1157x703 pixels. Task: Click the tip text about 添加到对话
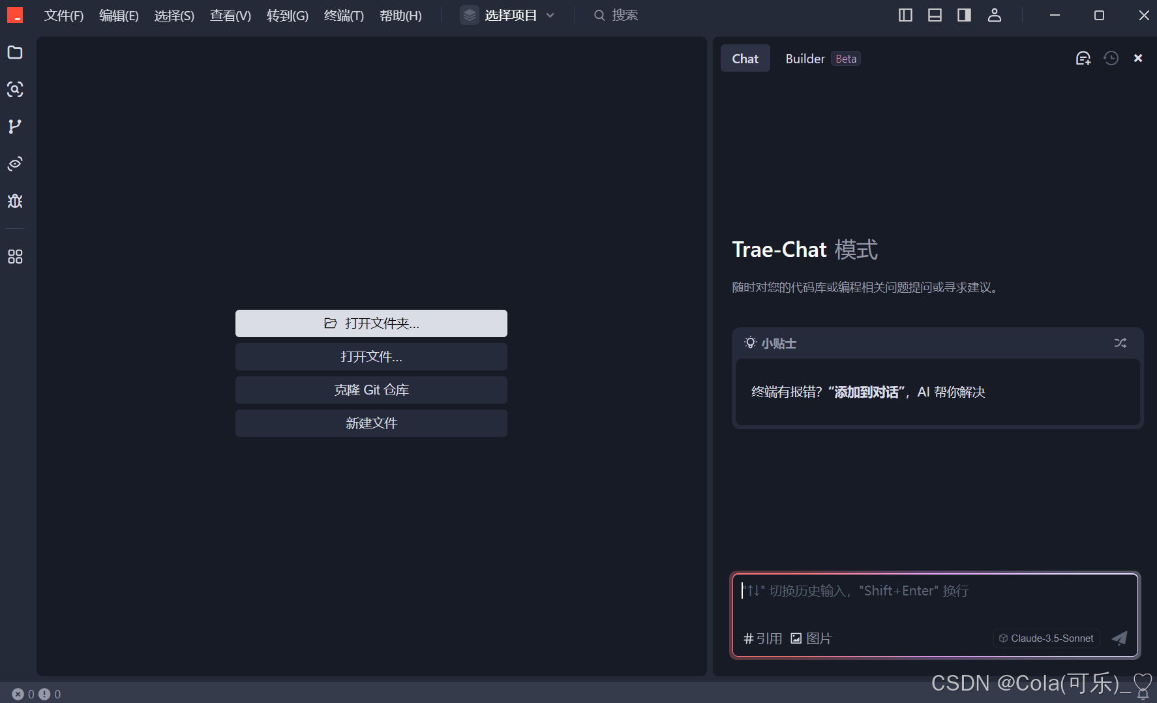point(868,392)
